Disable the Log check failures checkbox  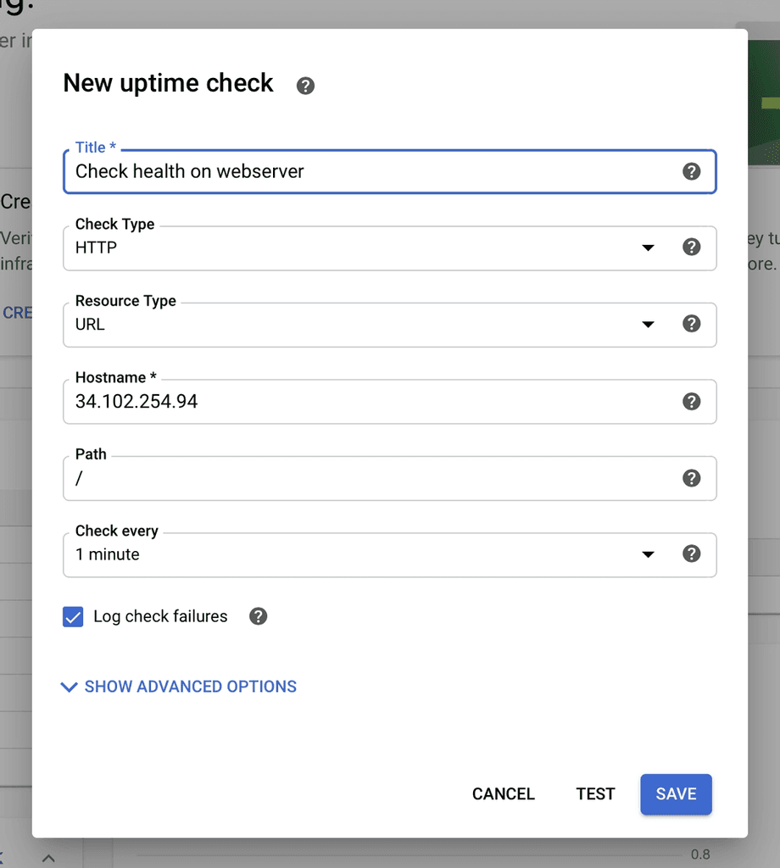(73, 616)
